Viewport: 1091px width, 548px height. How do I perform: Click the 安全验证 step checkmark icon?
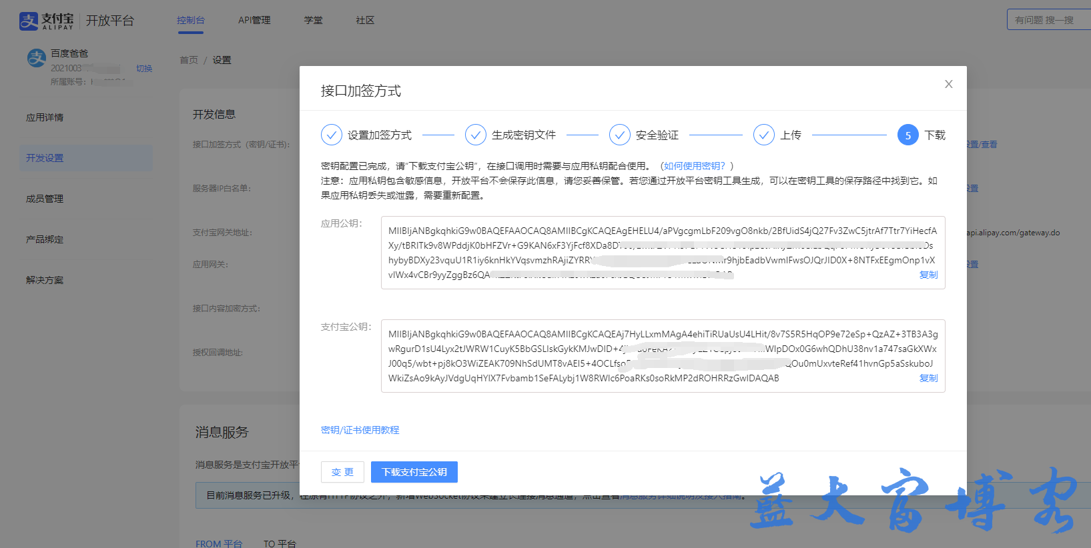tap(620, 135)
